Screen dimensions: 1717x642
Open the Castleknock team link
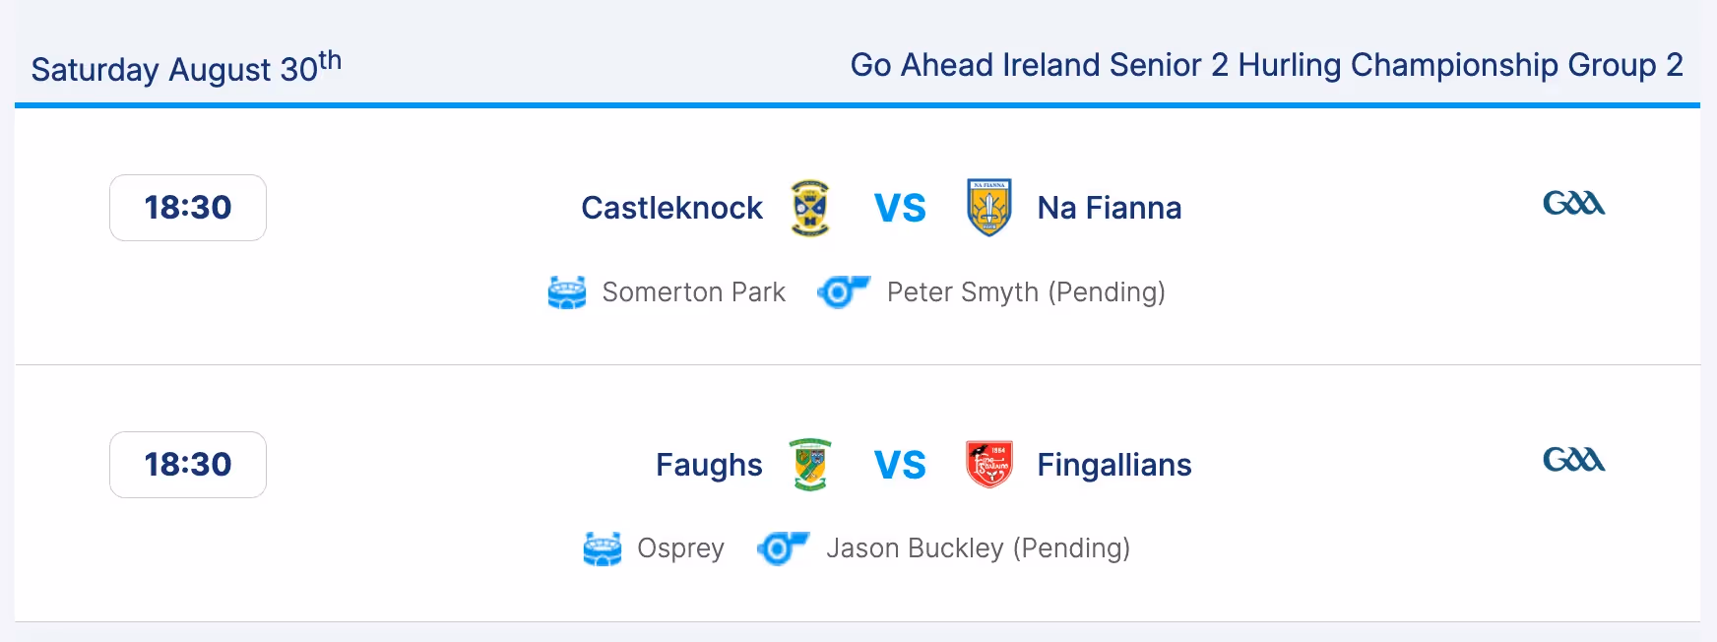(x=671, y=208)
